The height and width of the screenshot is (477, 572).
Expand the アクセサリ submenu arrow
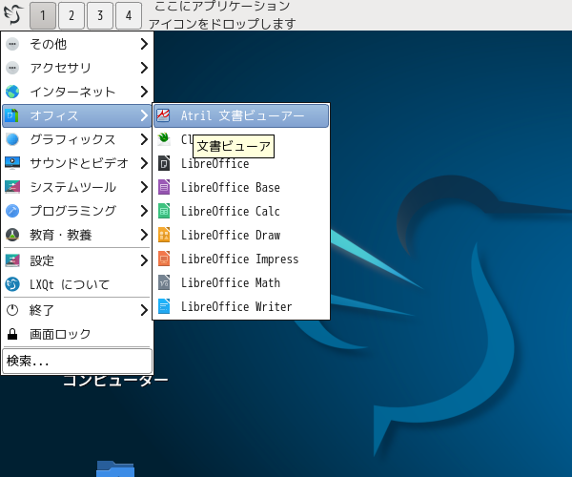(x=144, y=68)
